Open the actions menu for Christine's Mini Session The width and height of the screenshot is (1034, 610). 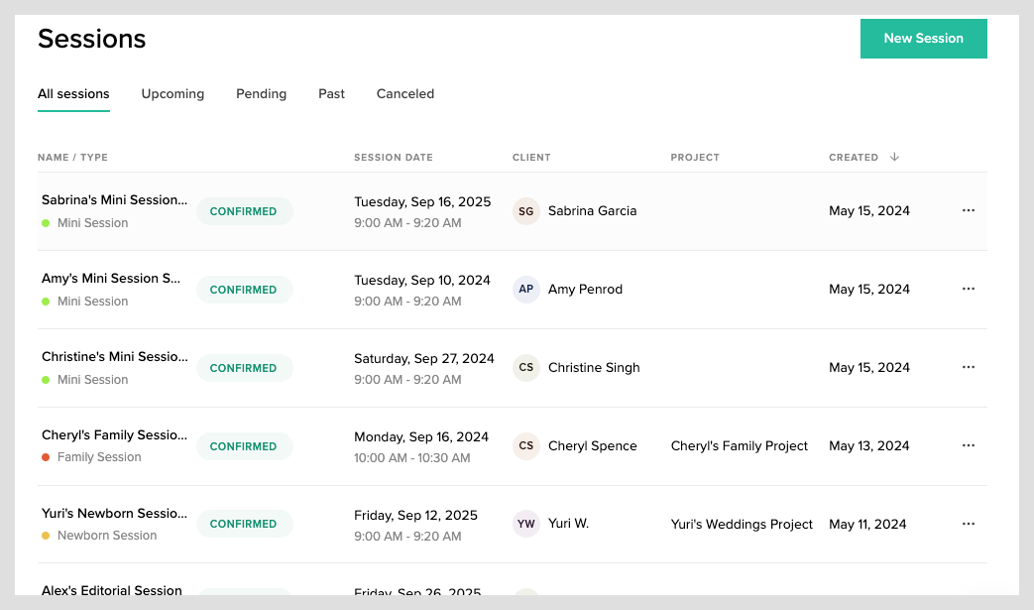point(968,367)
